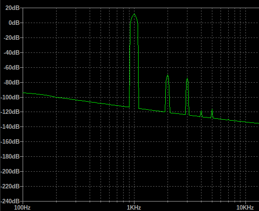The height and width of the screenshot is (211, 259).
Task: Click the -160dB axis label
Action: click(10, 141)
